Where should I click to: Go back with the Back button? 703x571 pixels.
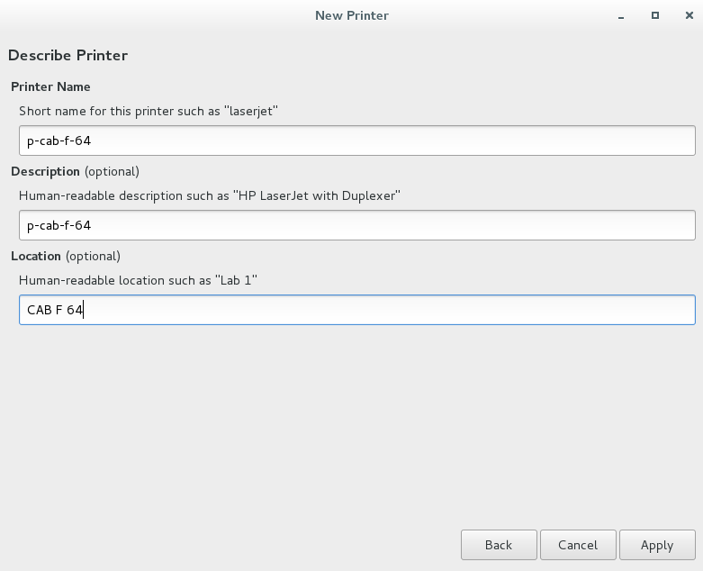[x=499, y=545]
